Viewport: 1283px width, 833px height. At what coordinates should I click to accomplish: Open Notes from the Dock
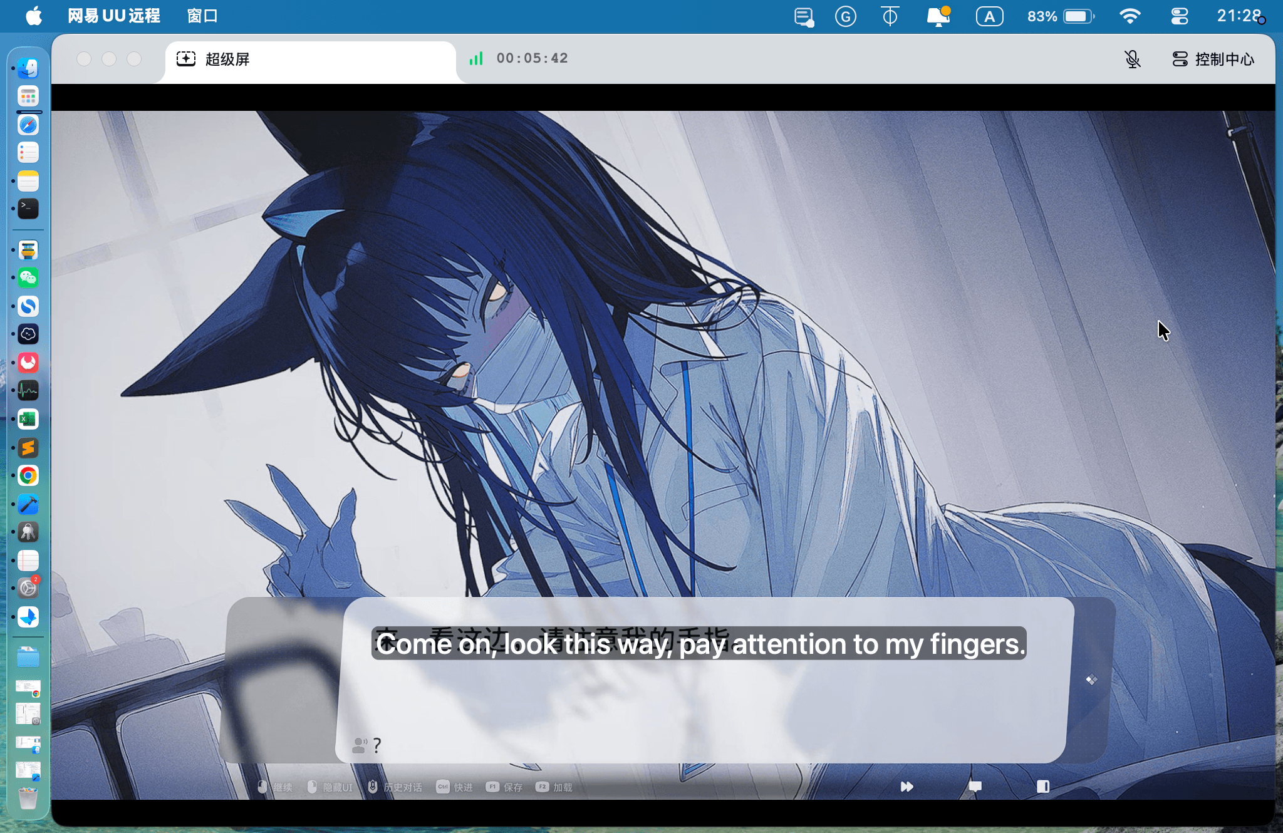(28, 181)
